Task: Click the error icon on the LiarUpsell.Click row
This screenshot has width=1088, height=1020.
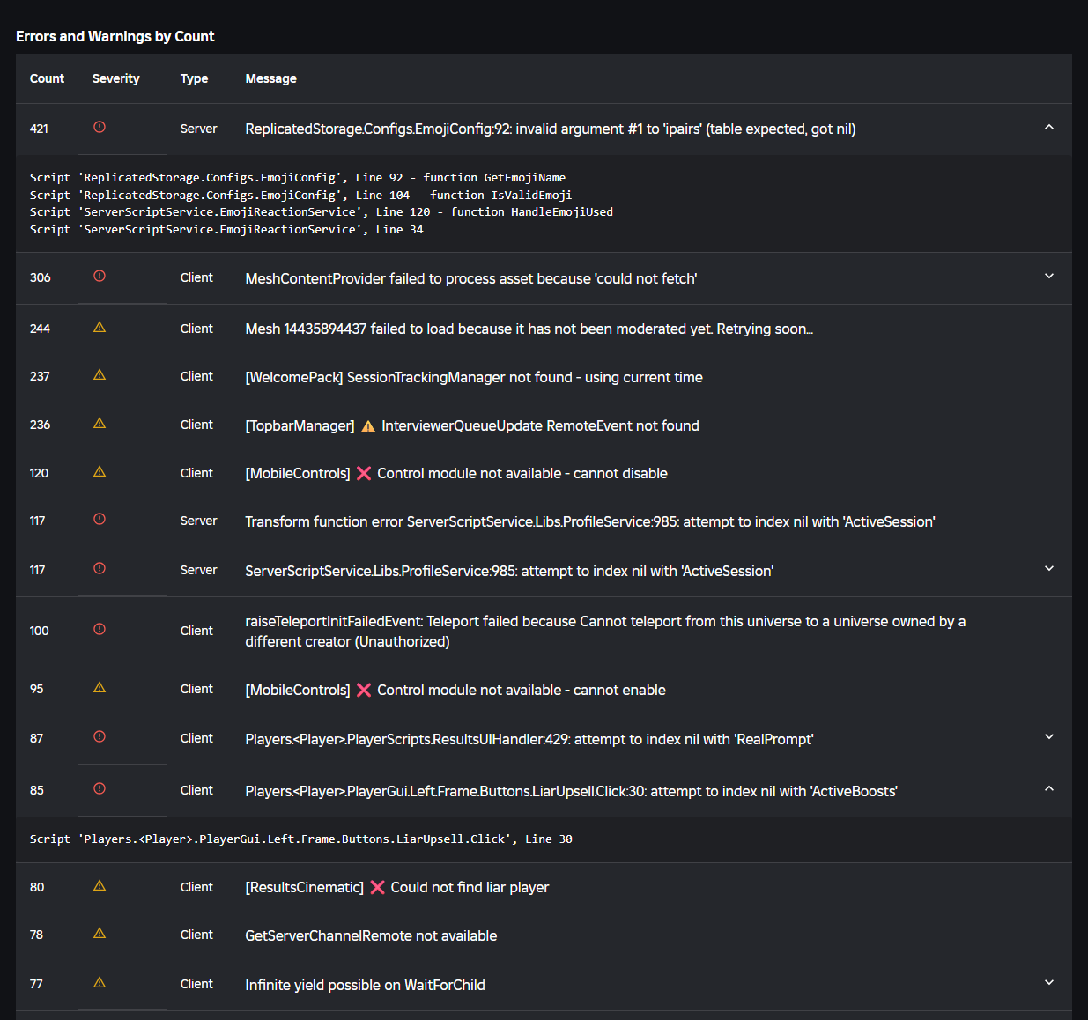Action: pyautogui.click(x=100, y=789)
